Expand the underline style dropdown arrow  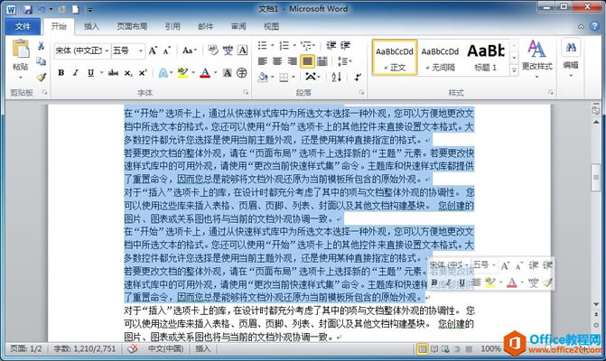(x=101, y=72)
